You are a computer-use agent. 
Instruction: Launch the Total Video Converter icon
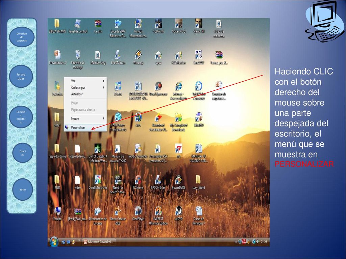click(199, 86)
